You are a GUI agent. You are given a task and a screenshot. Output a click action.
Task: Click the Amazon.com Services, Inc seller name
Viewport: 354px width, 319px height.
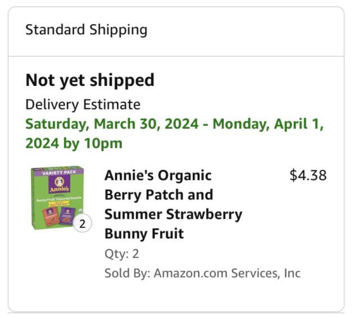(x=227, y=274)
